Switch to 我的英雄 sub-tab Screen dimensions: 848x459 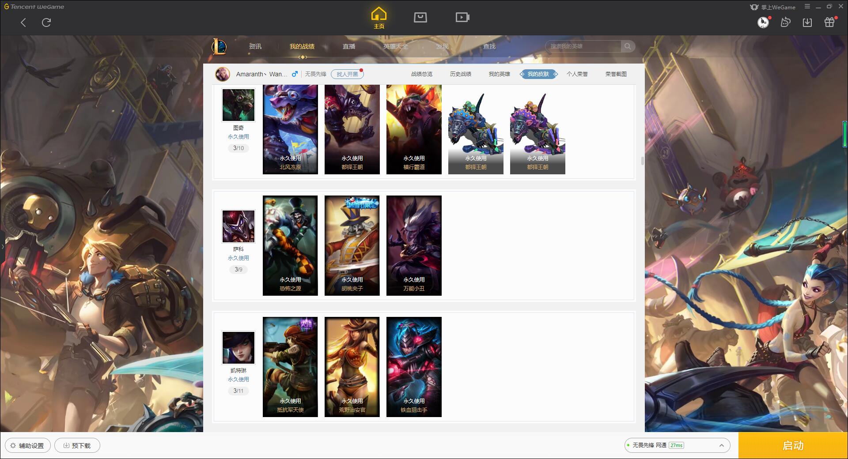500,74
